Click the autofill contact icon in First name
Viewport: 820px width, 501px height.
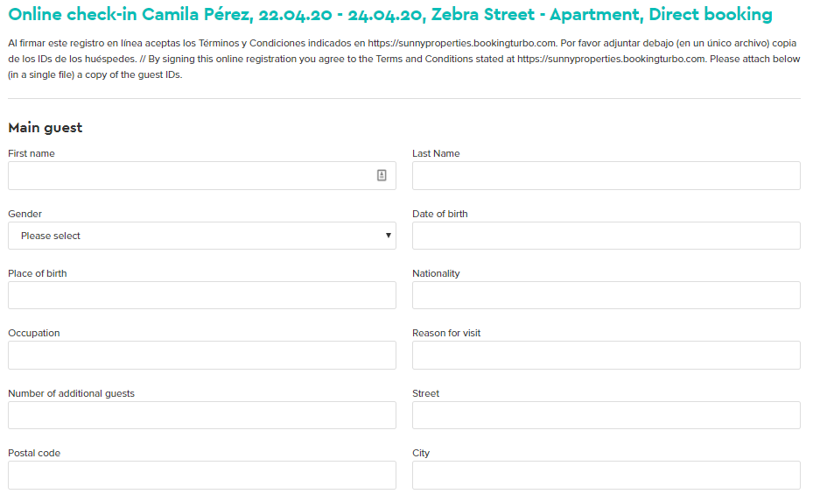pos(382,175)
